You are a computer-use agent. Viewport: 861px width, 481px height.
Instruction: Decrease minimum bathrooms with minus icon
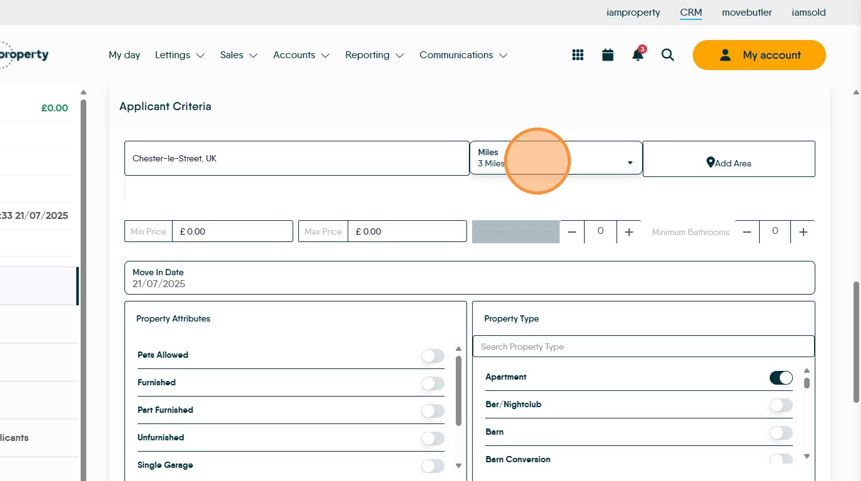747,232
